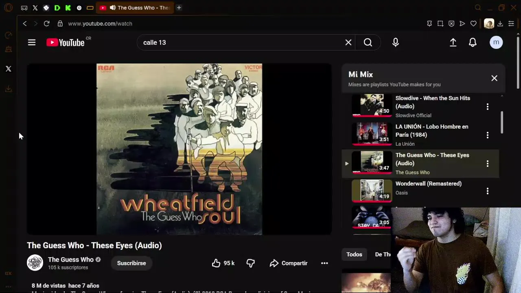The width and height of the screenshot is (521, 293).
Task: Start voice search with the microphone
Action: pyautogui.click(x=396, y=42)
